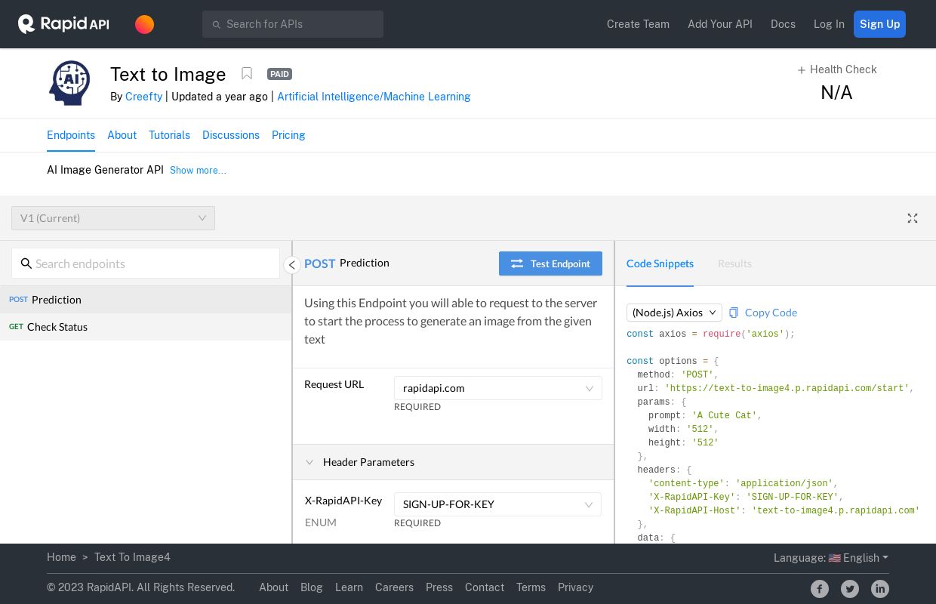Open the Twitter social link
Viewport: 936px width, 604px height.
pyautogui.click(x=850, y=589)
